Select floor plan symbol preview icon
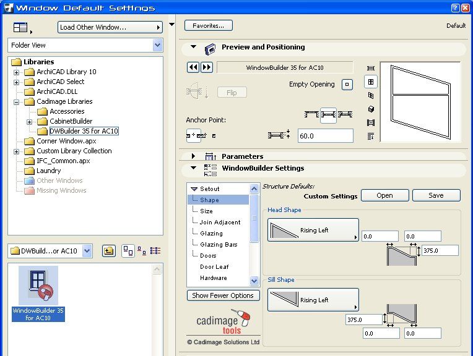473x356 pixels. [x=371, y=68]
